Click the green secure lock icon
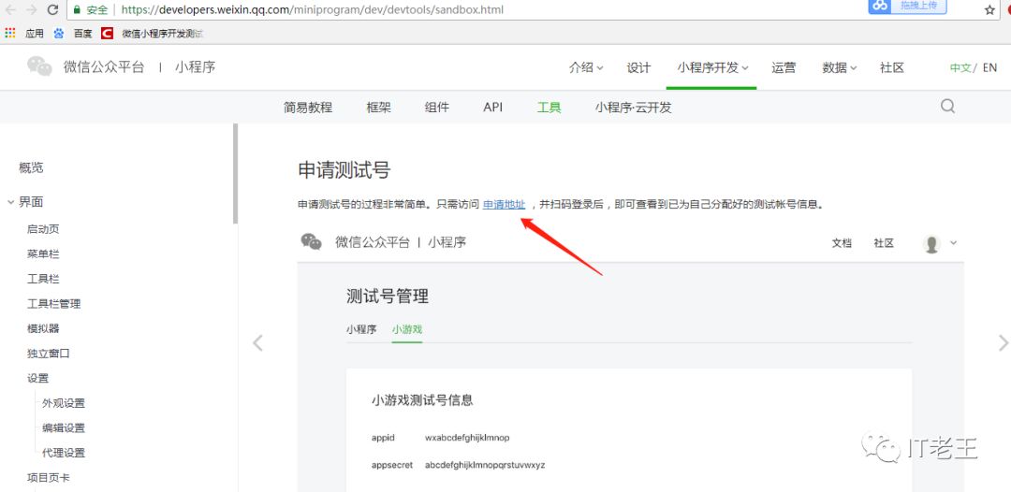Screen dimensions: 1011x492 tap(77, 9)
